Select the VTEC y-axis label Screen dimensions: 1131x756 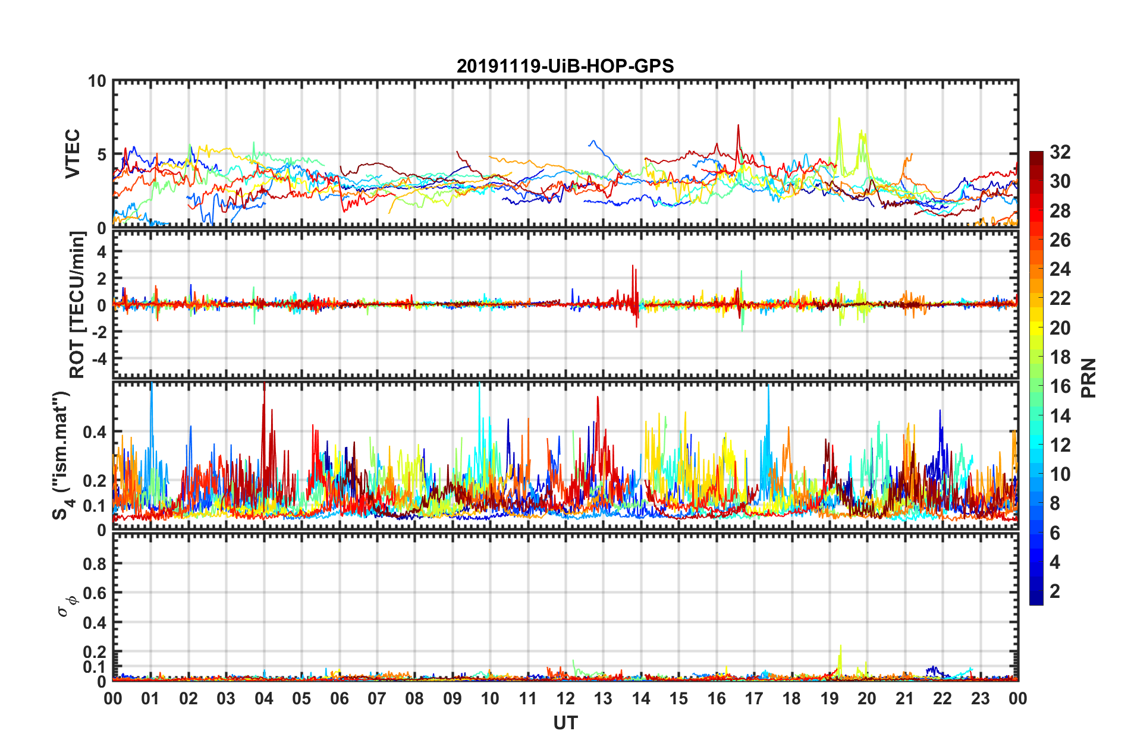pyautogui.click(x=73, y=154)
